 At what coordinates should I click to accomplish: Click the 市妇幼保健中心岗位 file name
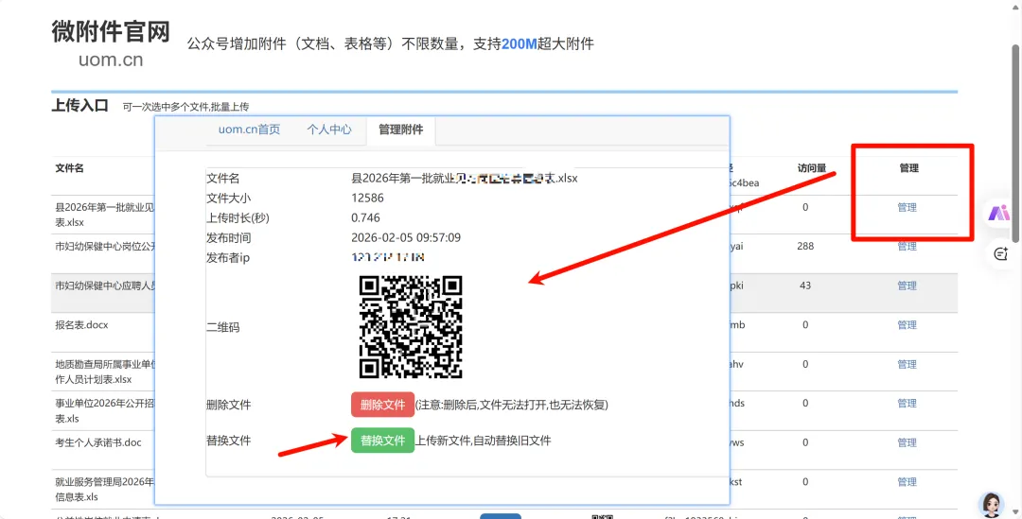106,246
